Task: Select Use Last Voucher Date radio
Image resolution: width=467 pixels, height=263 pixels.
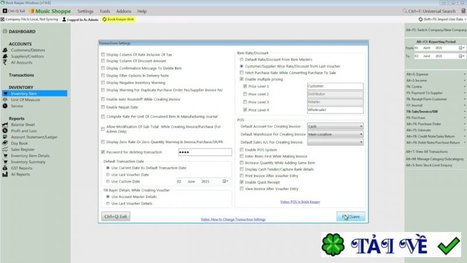Action: click(x=108, y=175)
